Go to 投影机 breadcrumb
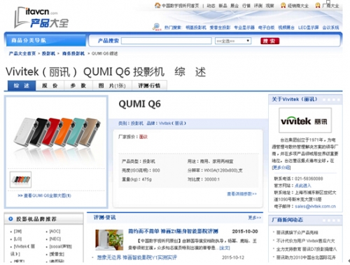The image size is (350, 265). coord(48,53)
